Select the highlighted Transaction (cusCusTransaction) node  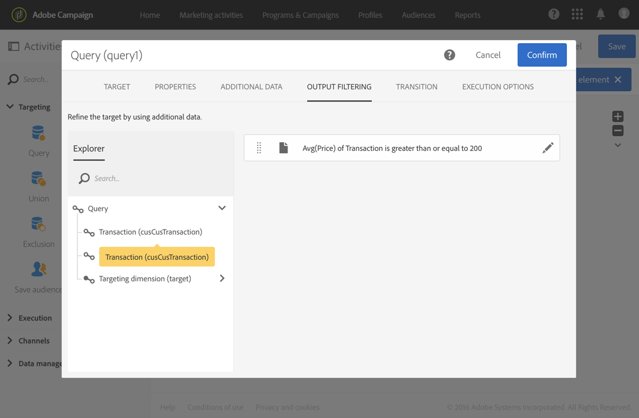pos(156,257)
